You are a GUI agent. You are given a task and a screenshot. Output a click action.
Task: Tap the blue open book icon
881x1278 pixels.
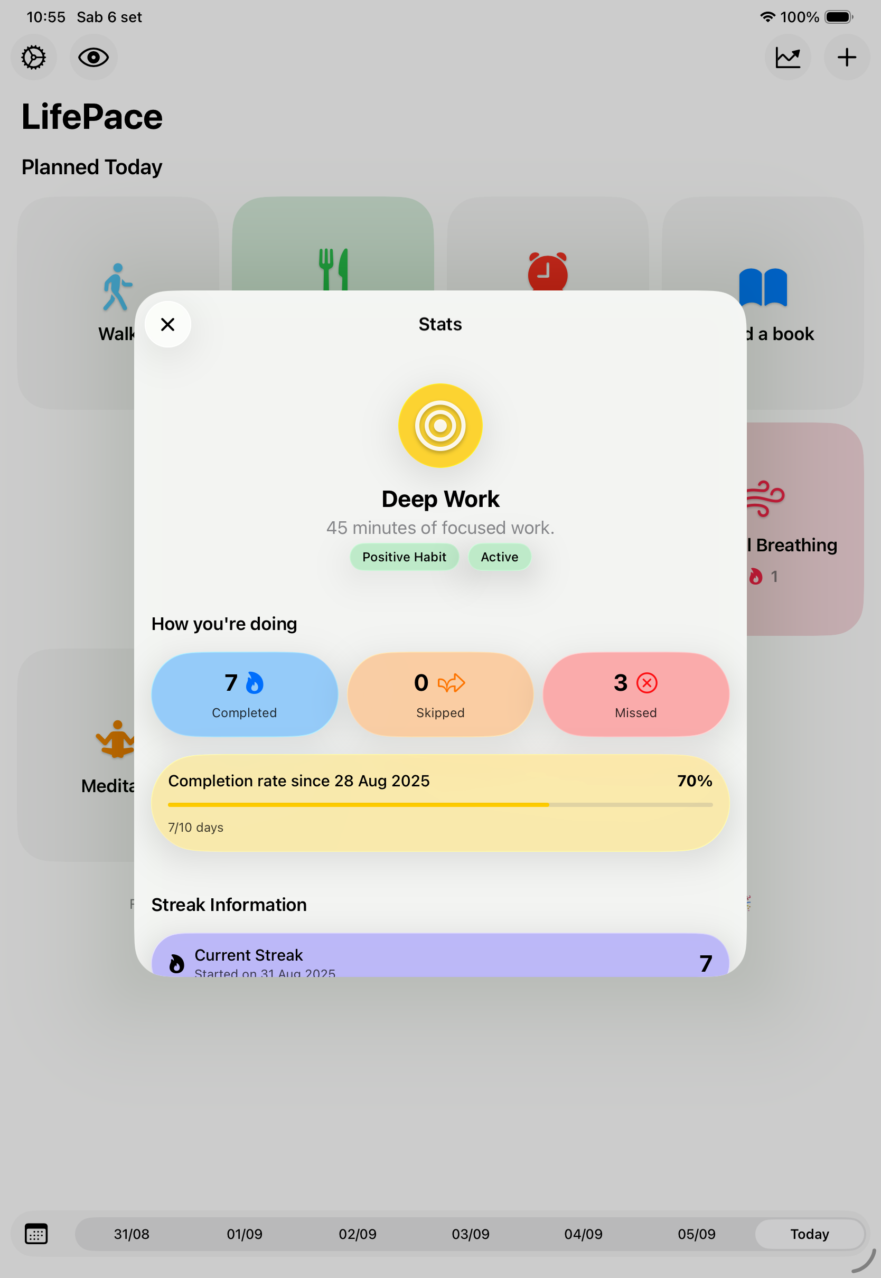763,287
